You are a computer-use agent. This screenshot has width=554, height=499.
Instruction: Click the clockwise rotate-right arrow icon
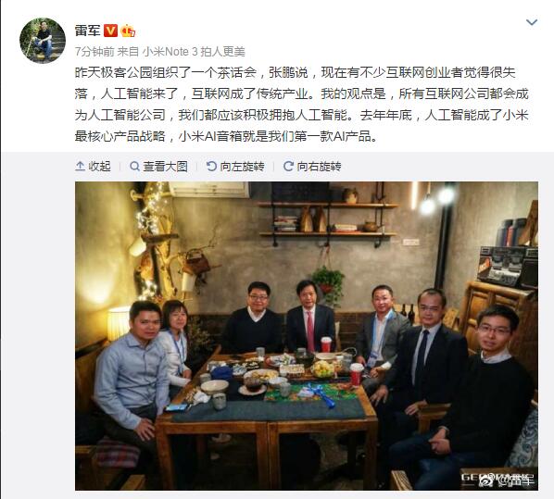click(288, 166)
